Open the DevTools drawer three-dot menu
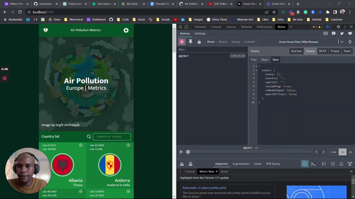Viewport: 355px width, 199px height. tap(180, 172)
